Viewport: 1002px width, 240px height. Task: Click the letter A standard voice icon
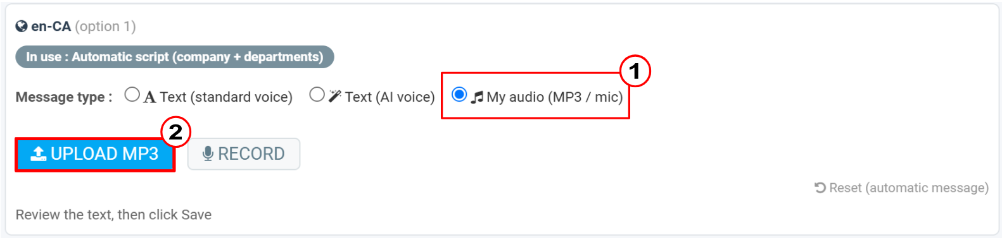149,97
